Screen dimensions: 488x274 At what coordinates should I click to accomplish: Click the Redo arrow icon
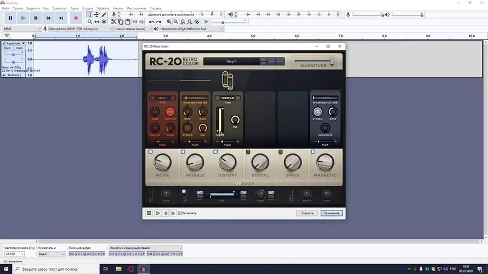pyautogui.click(x=158, y=22)
